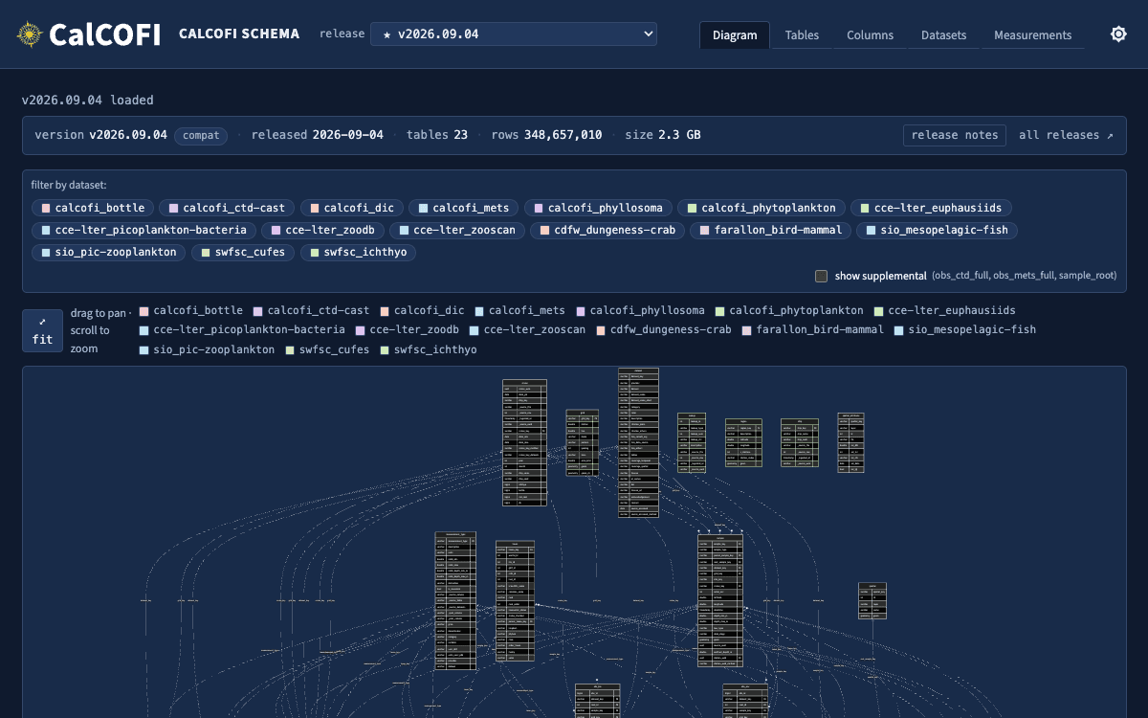Screen dimensions: 1148x718
Task: Toggle the cce-lter_zooscan filter chip
Action: pos(457,230)
